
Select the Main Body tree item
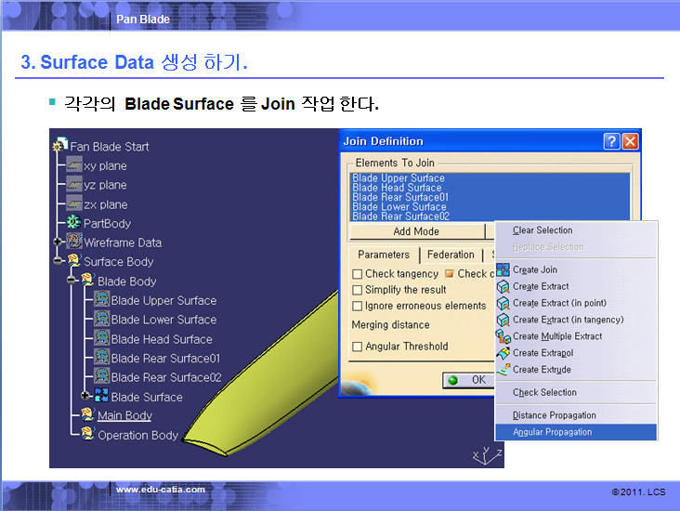tap(124, 415)
